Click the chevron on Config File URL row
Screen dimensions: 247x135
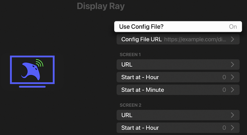(232, 39)
